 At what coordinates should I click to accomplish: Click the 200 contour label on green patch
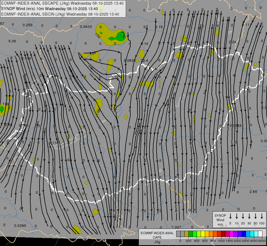[x=124, y=35]
